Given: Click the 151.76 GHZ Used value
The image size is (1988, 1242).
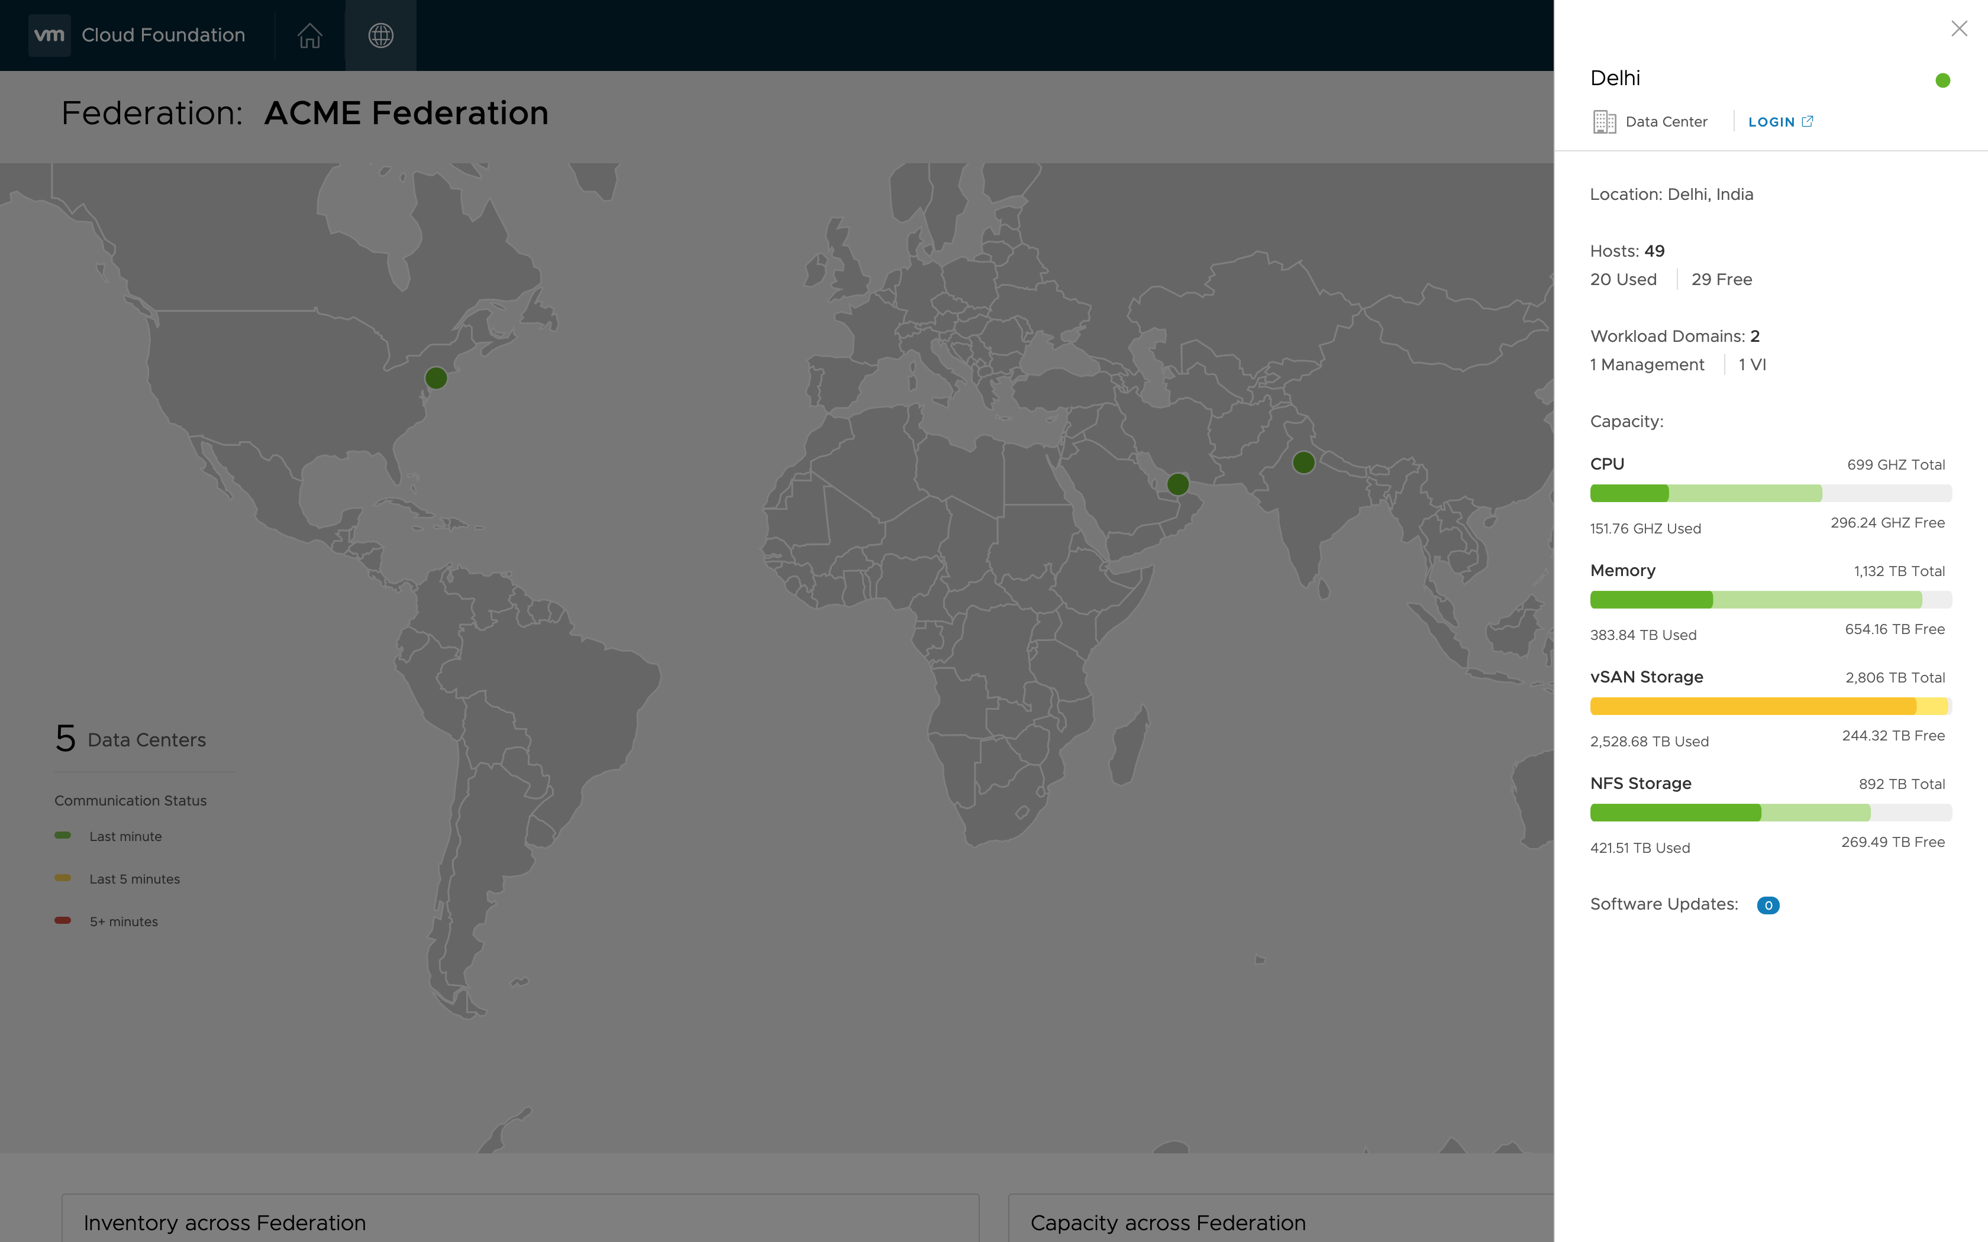Looking at the screenshot, I should (1645, 529).
